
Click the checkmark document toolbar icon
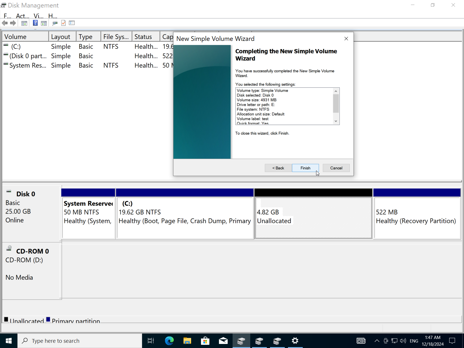[x=64, y=23]
